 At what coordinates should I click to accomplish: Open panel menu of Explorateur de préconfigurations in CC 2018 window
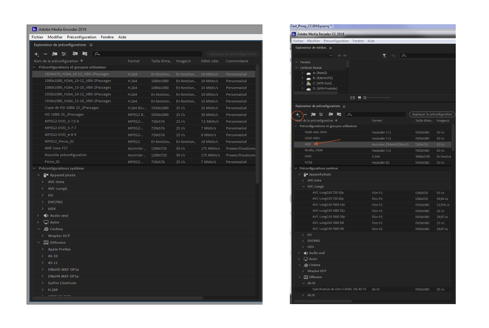344,106
